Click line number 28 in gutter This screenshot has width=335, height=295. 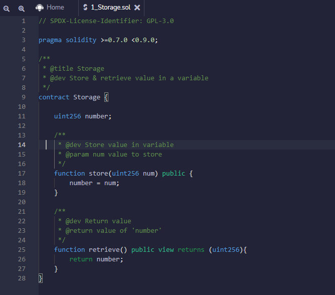(22, 278)
